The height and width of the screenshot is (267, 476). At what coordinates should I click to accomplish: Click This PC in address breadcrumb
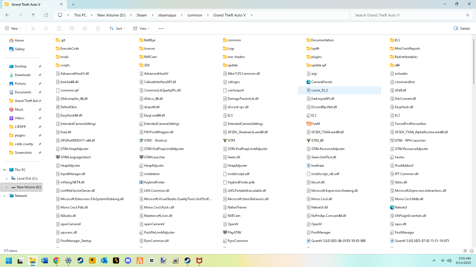click(x=80, y=15)
